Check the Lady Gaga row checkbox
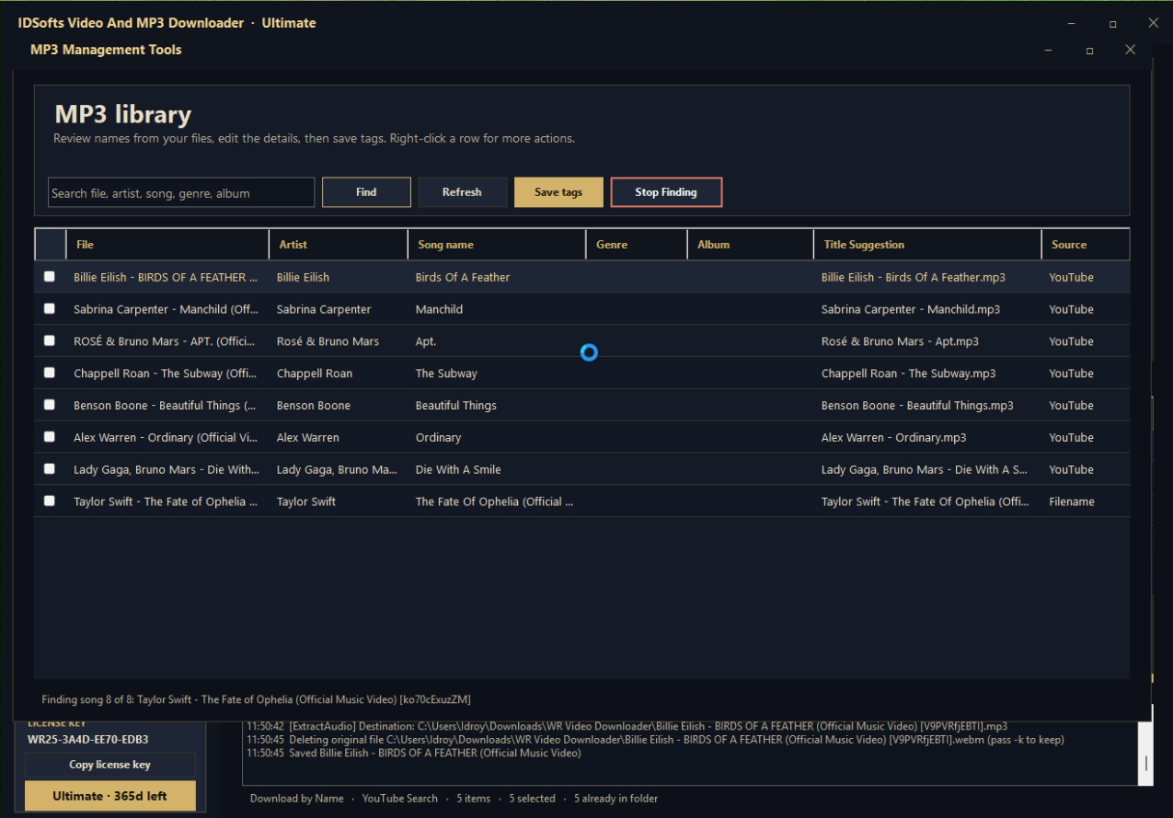 coord(50,468)
